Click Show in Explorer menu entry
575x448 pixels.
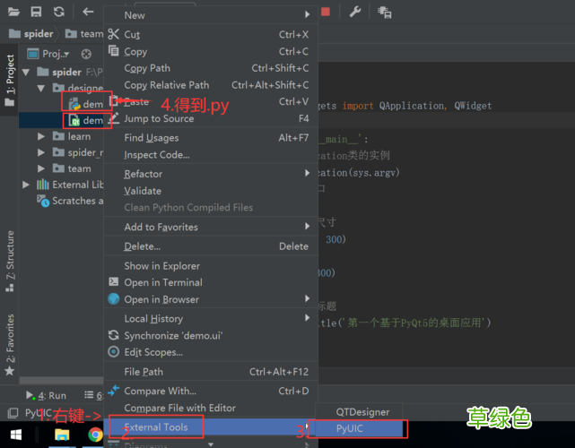[161, 266]
